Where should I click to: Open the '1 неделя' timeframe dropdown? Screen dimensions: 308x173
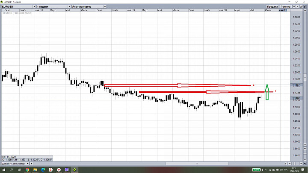click(69, 6)
